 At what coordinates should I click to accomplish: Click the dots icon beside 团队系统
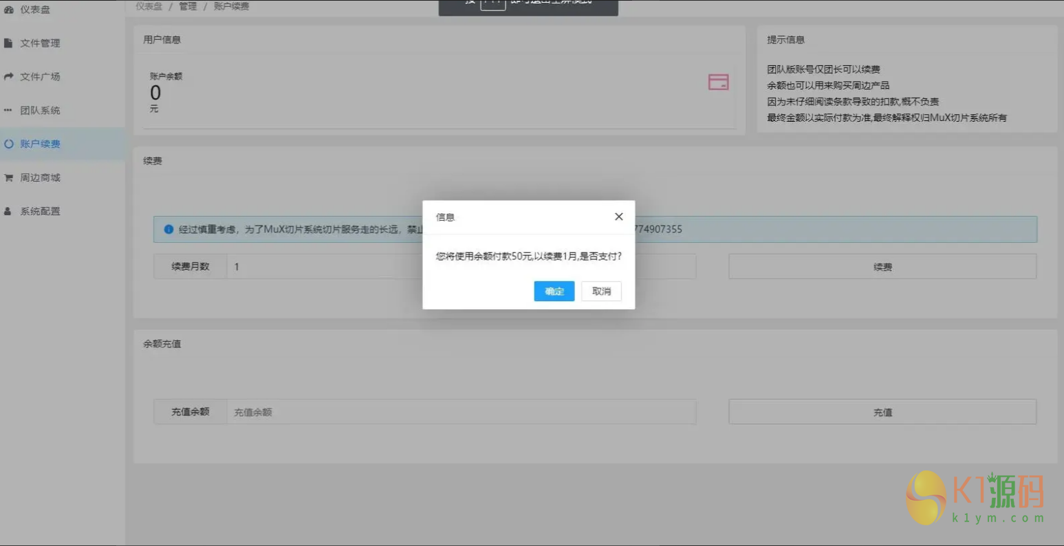pyautogui.click(x=8, y=110)
